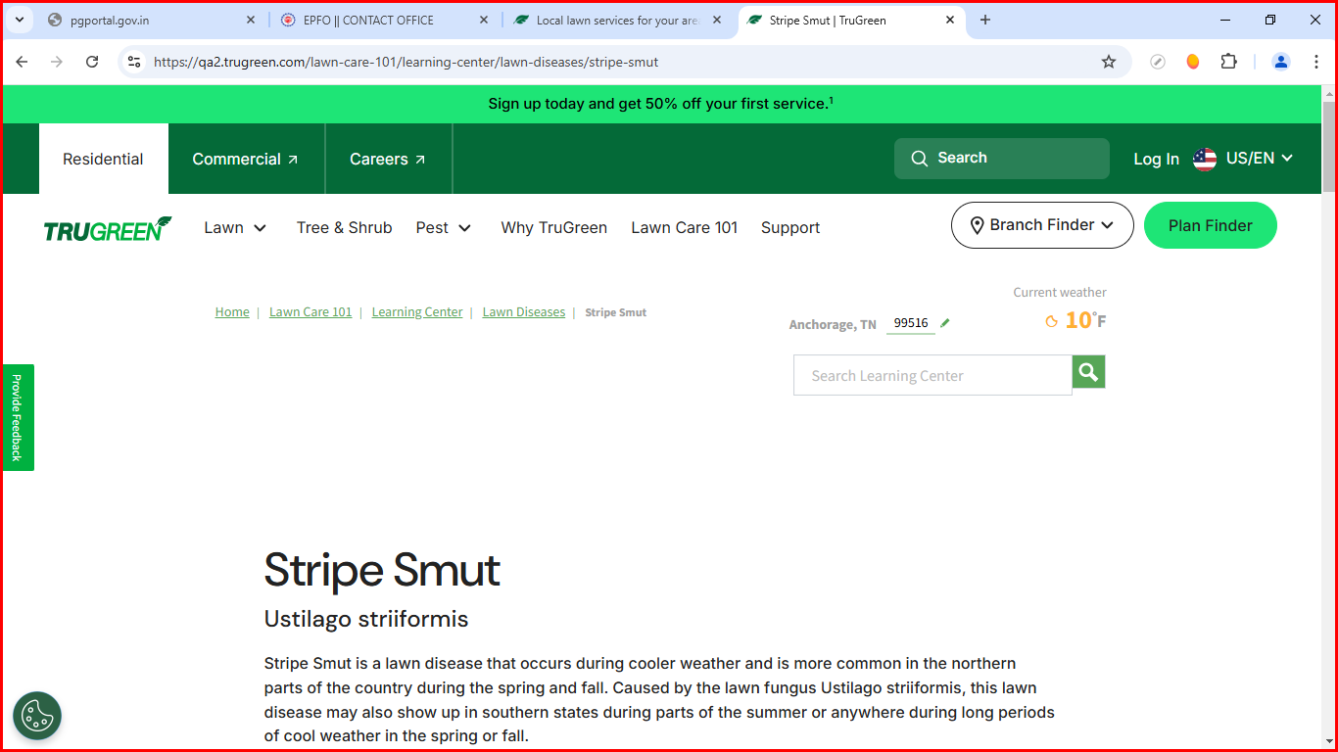
Task: Click the Search Learning Center input
Action: pos(932,375)
